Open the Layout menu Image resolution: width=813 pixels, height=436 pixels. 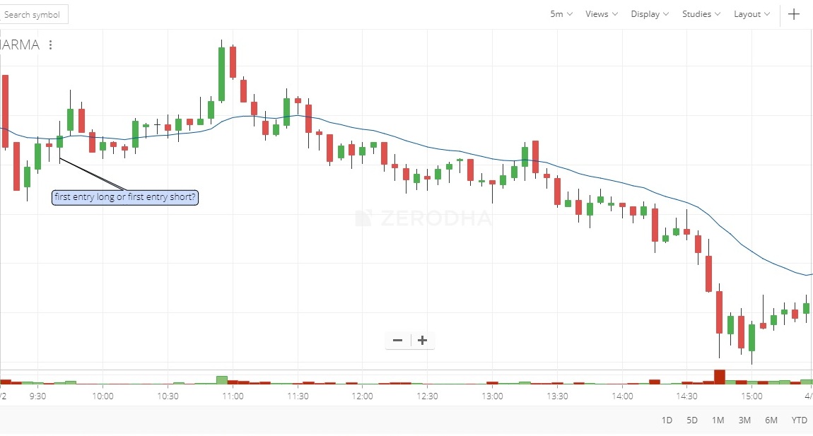tap(751, 14)
